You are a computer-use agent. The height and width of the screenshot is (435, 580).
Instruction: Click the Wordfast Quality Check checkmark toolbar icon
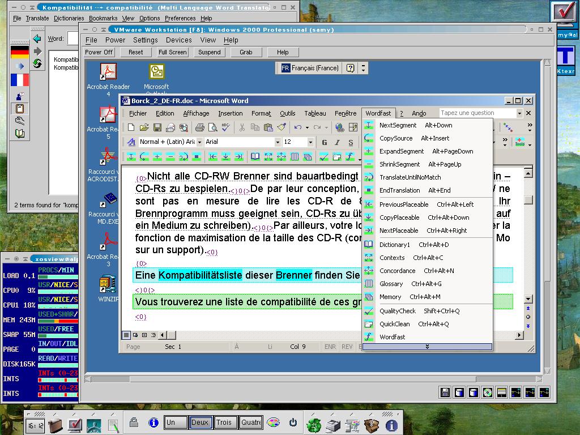[323, 157]
